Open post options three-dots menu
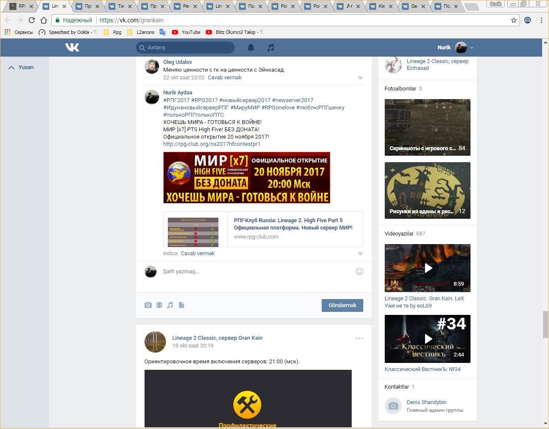This screenshot has height=429, width=549. pyautogui.click(x=359, y=338)
